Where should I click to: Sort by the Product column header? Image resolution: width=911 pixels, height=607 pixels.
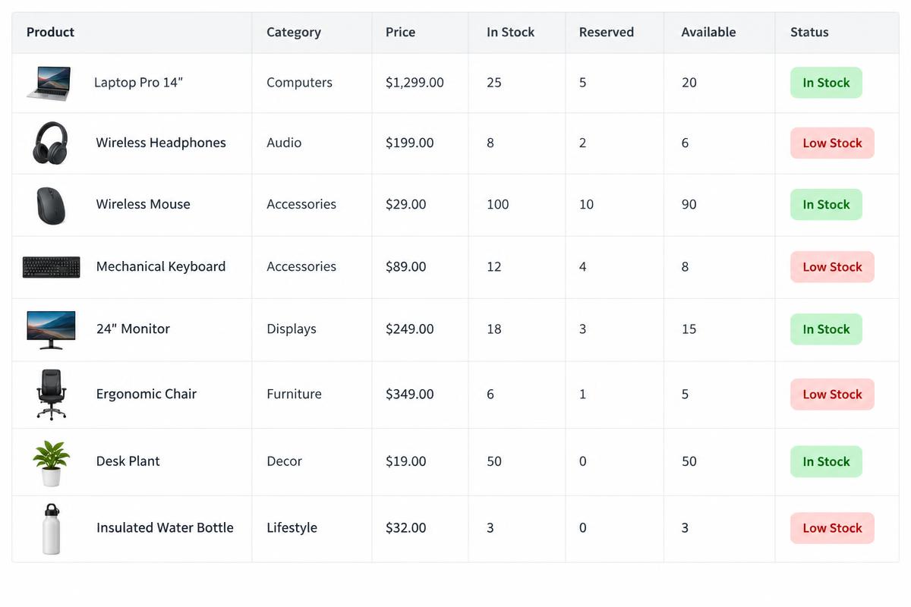[50, 32]
